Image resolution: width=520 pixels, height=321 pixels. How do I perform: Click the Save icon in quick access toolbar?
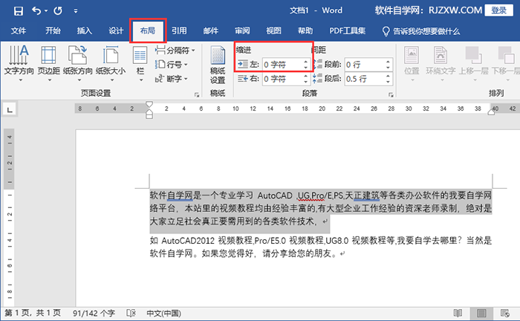tap(19, 11)
